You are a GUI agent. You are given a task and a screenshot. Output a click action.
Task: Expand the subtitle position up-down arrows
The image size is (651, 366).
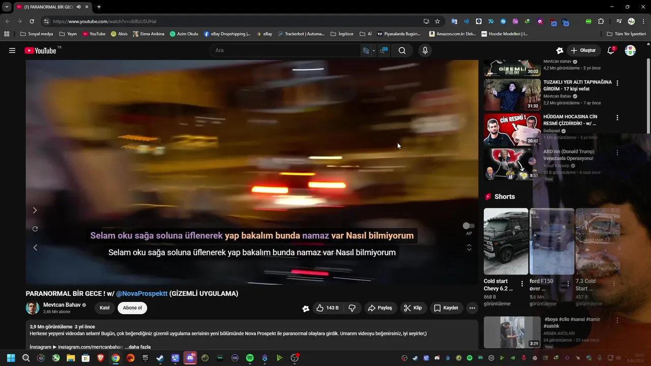click(x=469, y=248)
